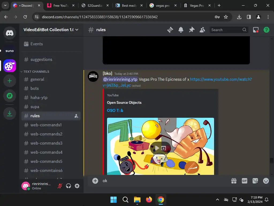Open Chrome downloads icon
This screenshot has height=206, width=274.
point(239,17)
